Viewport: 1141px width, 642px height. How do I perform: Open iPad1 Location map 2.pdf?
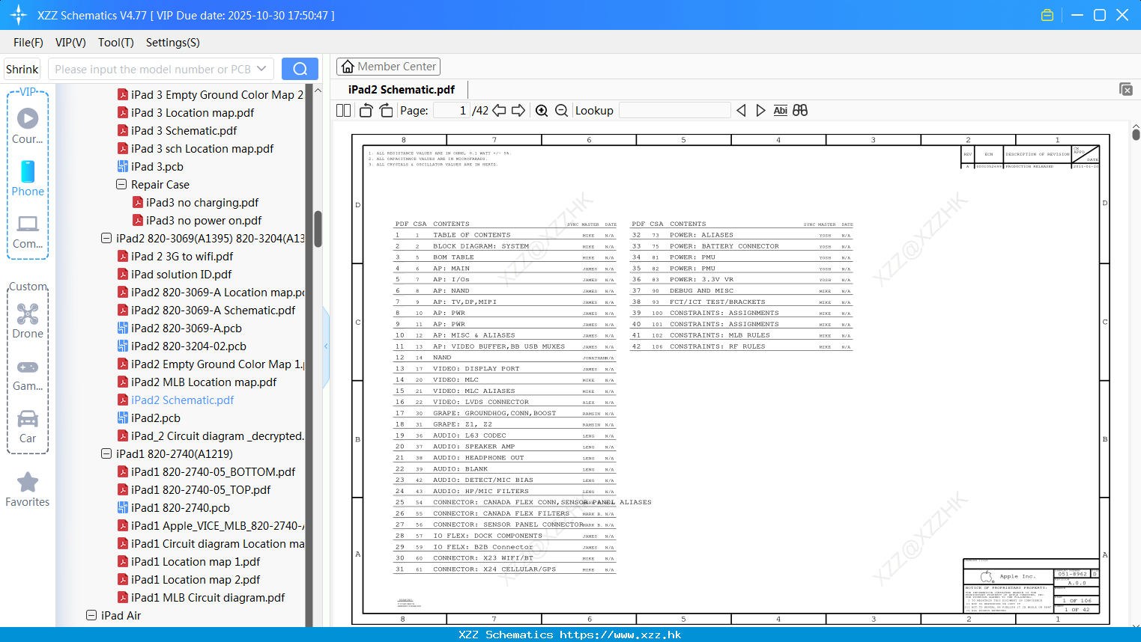(x=189, y=579)
